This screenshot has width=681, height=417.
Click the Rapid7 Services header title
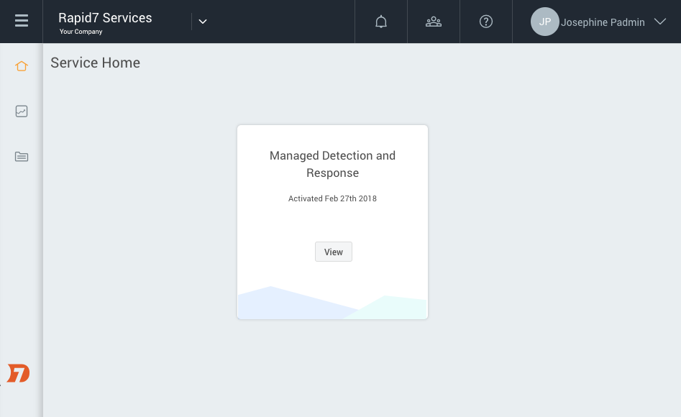pos(105,18)
